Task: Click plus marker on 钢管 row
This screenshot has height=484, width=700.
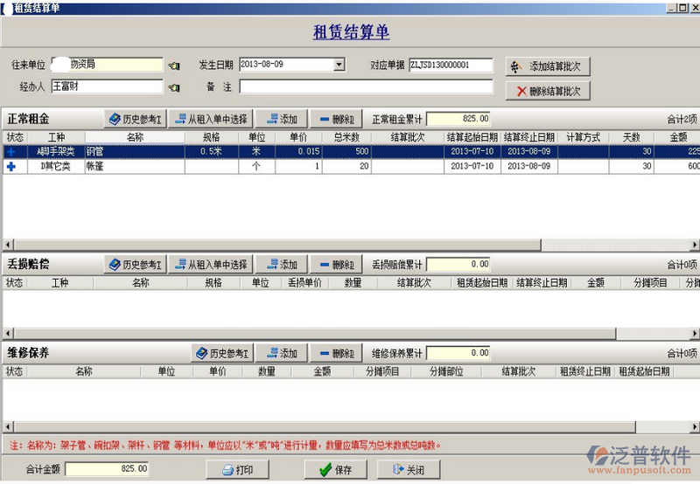Action: pyautogui.click(x=11, y=151)
